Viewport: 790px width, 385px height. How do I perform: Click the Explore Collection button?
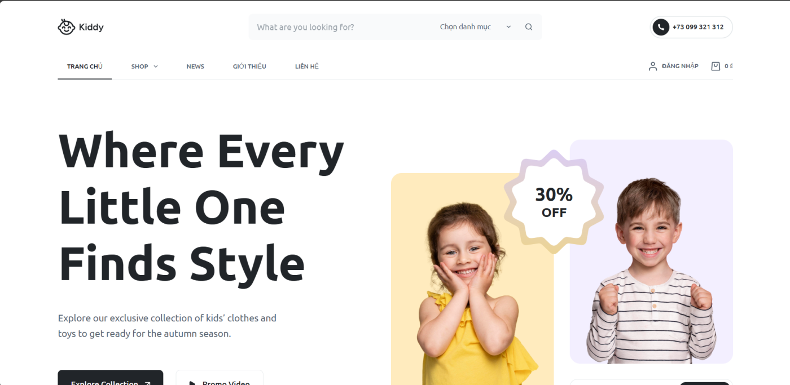click(x=111, y=378)
